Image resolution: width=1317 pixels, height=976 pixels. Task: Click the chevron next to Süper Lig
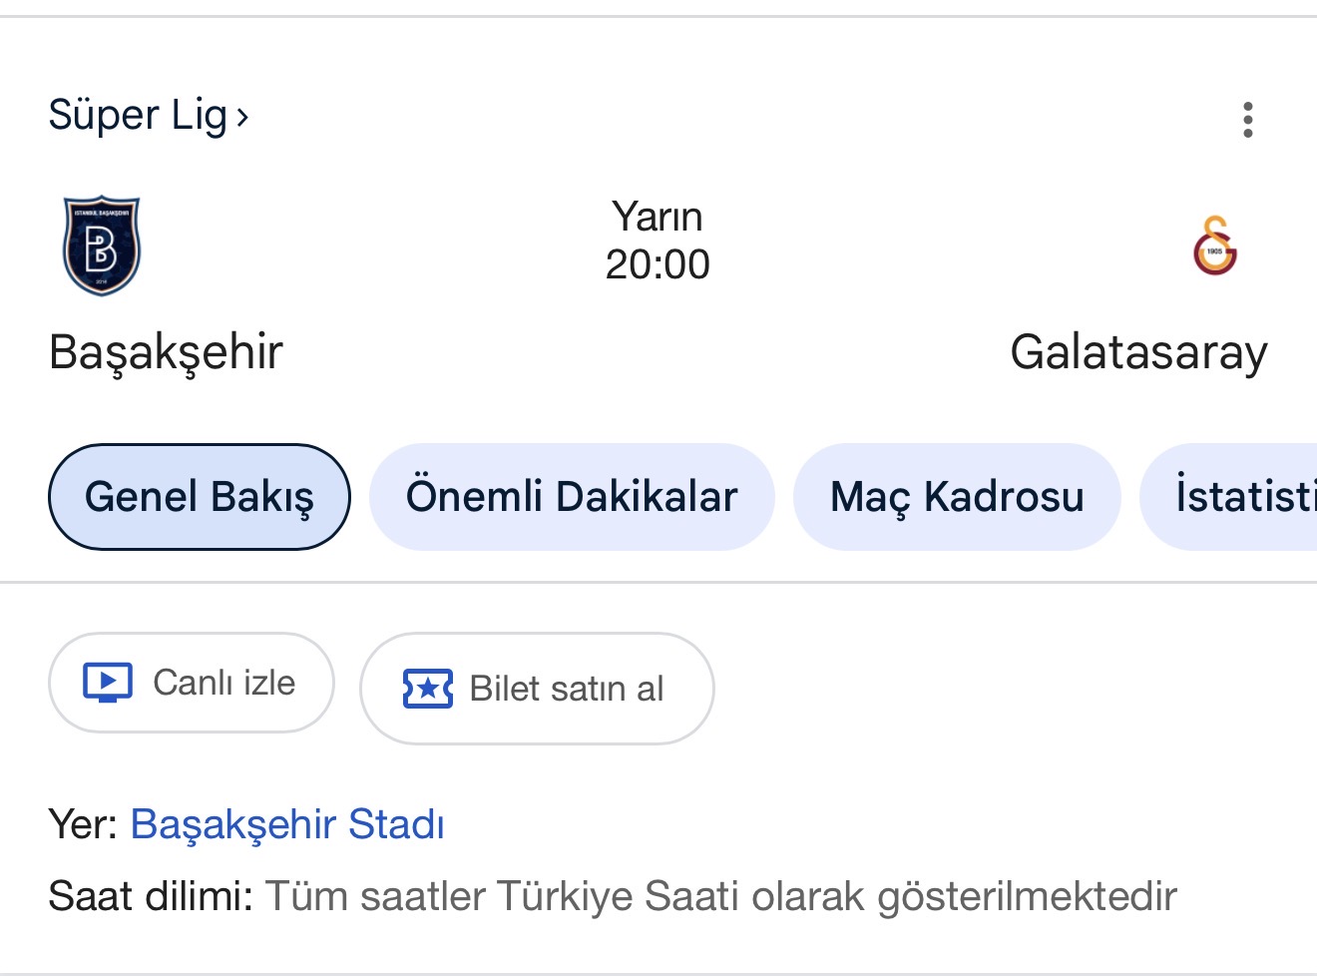[242, 118]
